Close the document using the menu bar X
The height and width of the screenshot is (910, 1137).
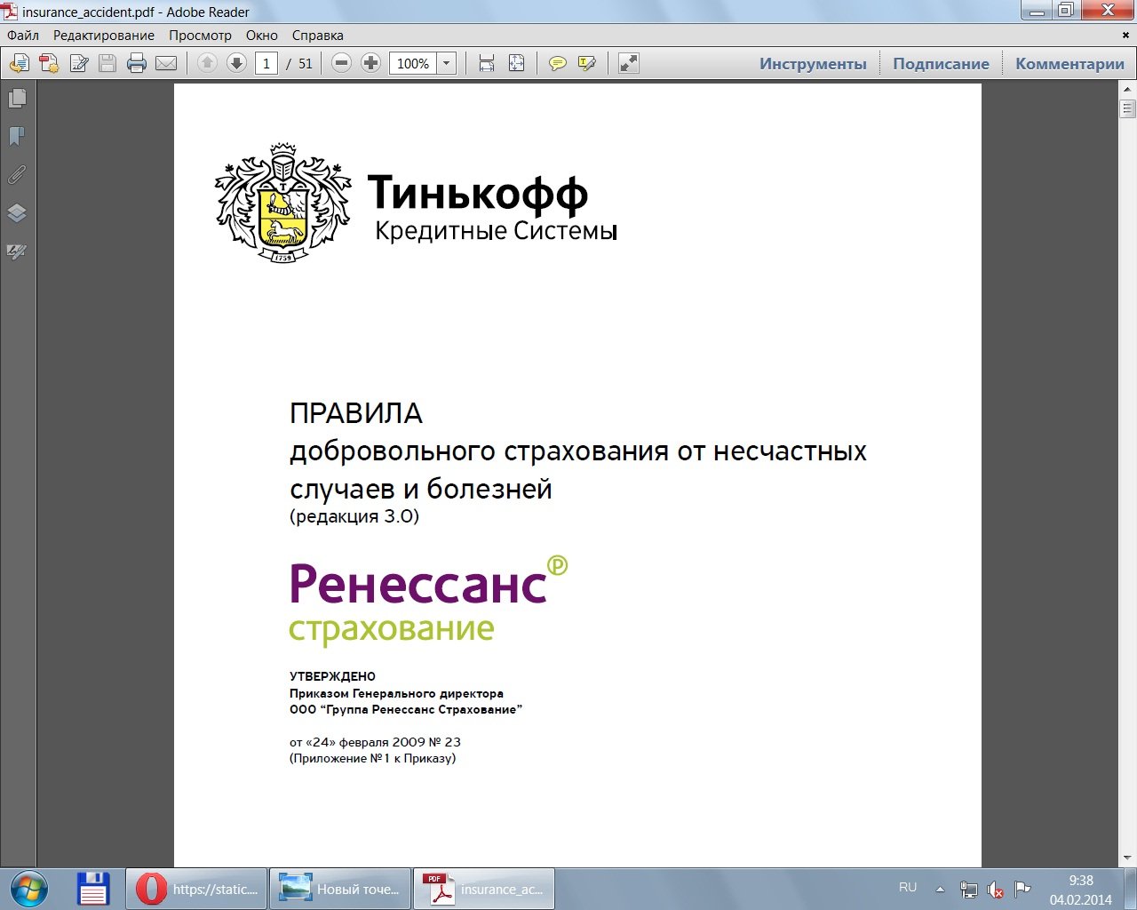[x=1126, y=36]
